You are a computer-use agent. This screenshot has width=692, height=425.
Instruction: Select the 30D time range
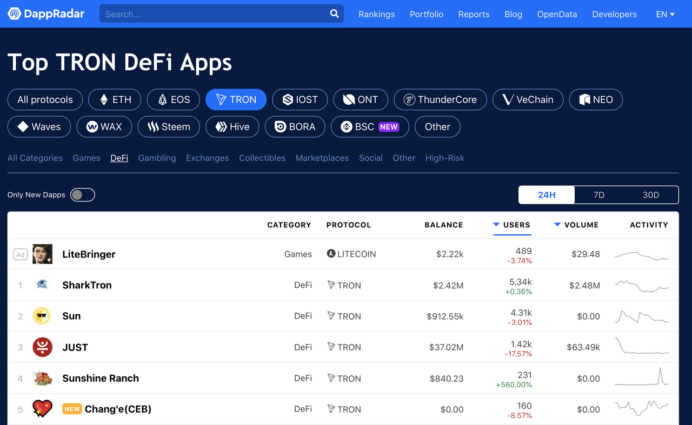651,195
